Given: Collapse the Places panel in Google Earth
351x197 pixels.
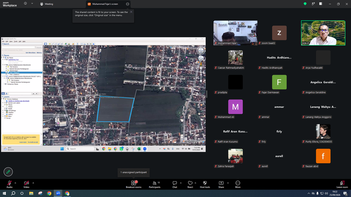Looking at the screenshot, I should (x=2, y=55).
